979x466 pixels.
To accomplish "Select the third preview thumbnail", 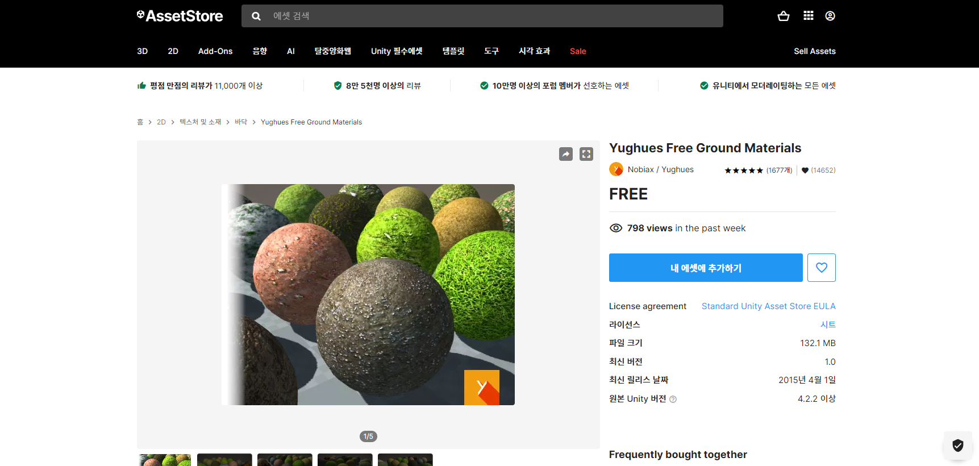I will point(285,460).
